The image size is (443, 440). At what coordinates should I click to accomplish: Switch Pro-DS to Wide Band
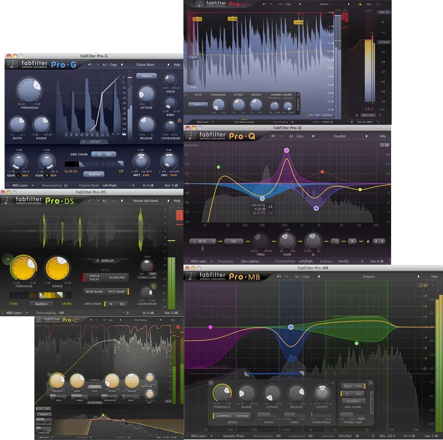click(94, 291)
